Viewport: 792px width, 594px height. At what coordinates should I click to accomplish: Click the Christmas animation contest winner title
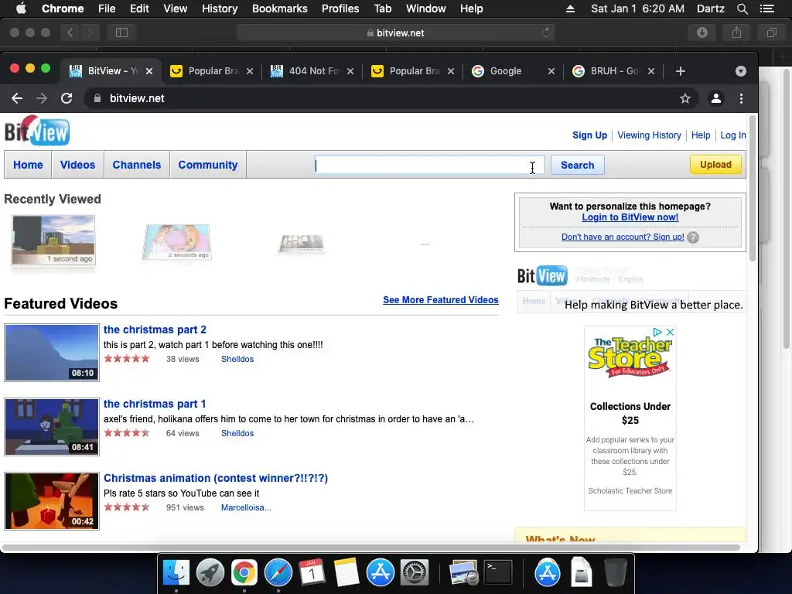tap(216, 478)
